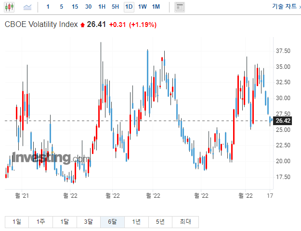
Task: Click the 35.00 price axis label
Action: tap(283, 67)
